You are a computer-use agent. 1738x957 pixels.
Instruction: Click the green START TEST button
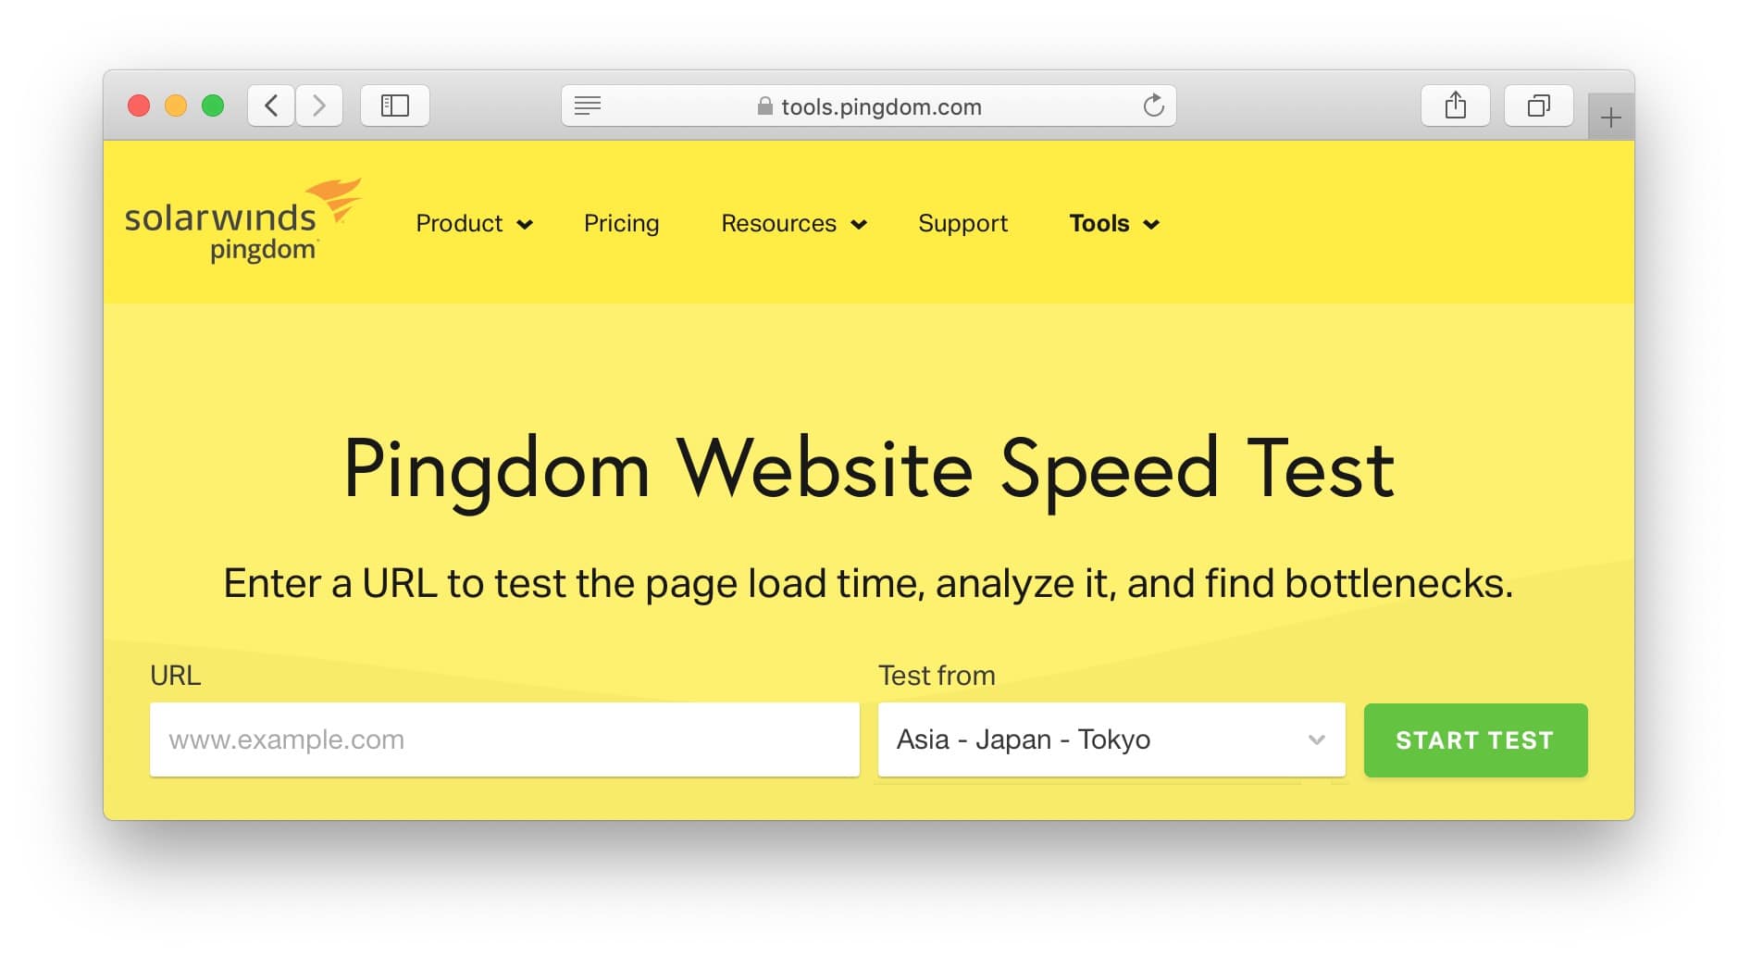pyautogui.click(x=1474, y=739)
